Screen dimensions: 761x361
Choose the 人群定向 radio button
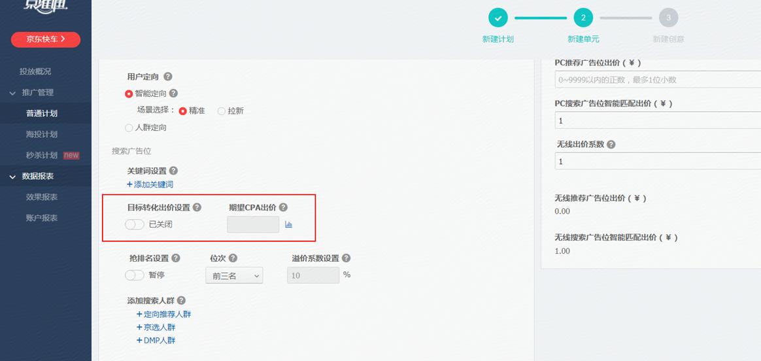[x=129, y=128]
